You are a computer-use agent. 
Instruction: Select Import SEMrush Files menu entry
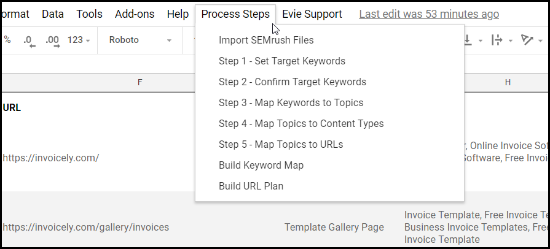pos(266,40)
